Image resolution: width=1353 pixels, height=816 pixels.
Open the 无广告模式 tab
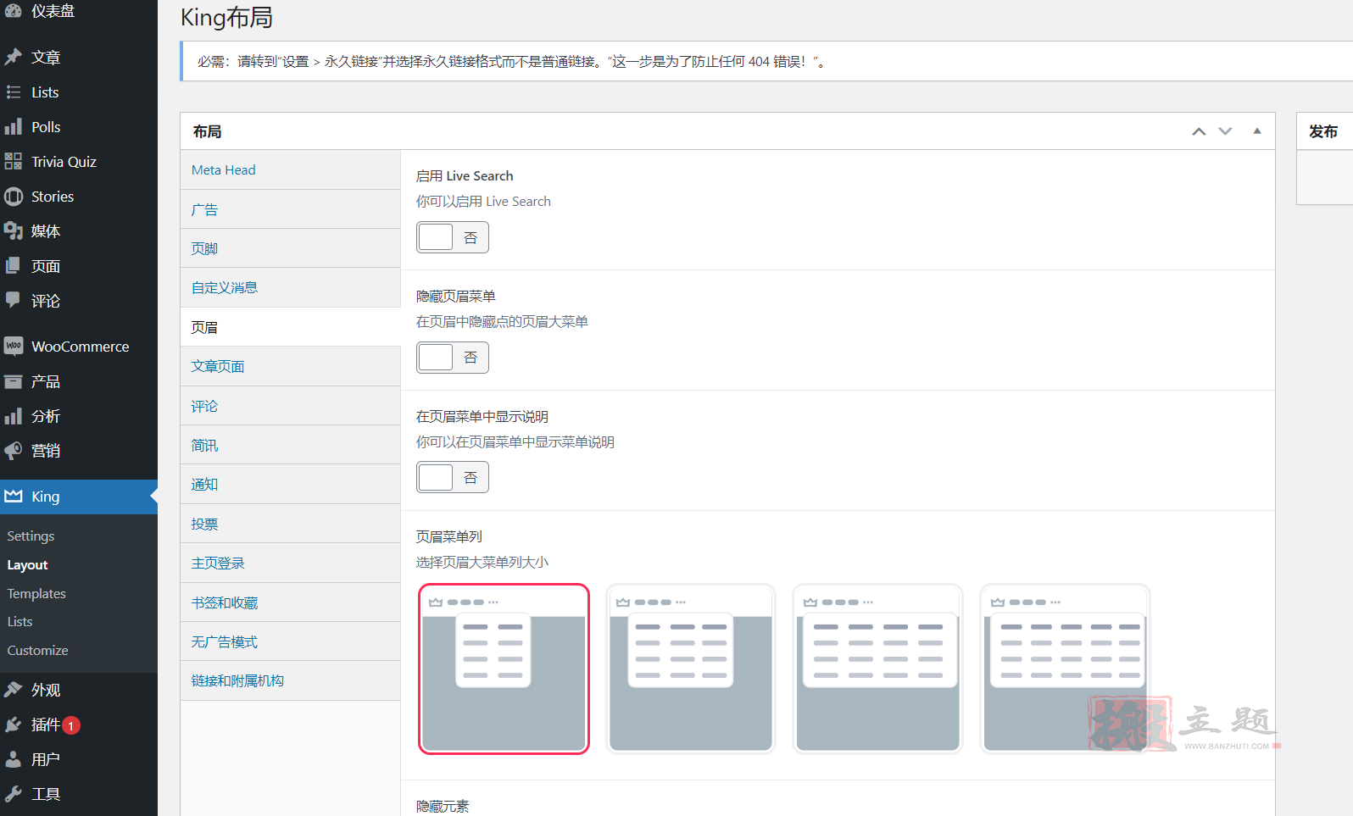290,641
